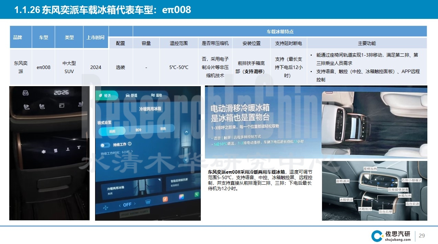438x244 pixels.
Task: Click the 电动滑移冷暖冰箱 banner headline
Action: 240,113
